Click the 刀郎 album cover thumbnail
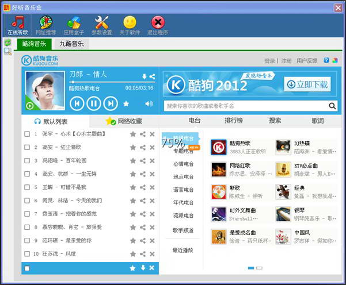Screen dimensions: 346x285 click(45, 90)
